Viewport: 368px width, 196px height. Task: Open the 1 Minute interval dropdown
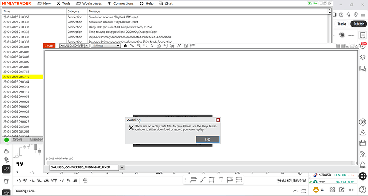point(106,46)
